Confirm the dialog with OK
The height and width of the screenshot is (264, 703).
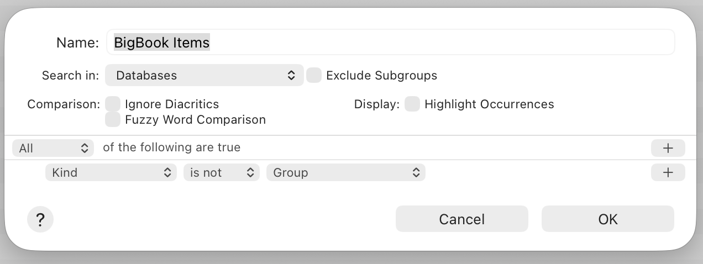607,219
